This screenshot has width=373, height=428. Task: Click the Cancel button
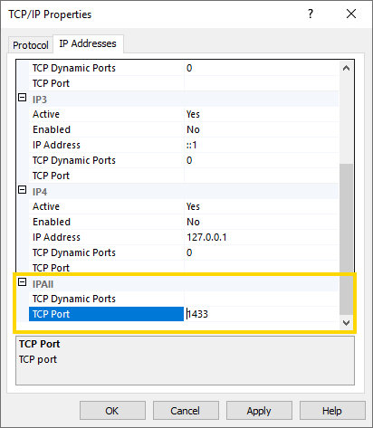coord(186,411)
